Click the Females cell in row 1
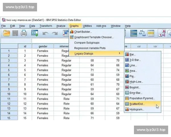171x137 pixels. (x=43, y=51)
